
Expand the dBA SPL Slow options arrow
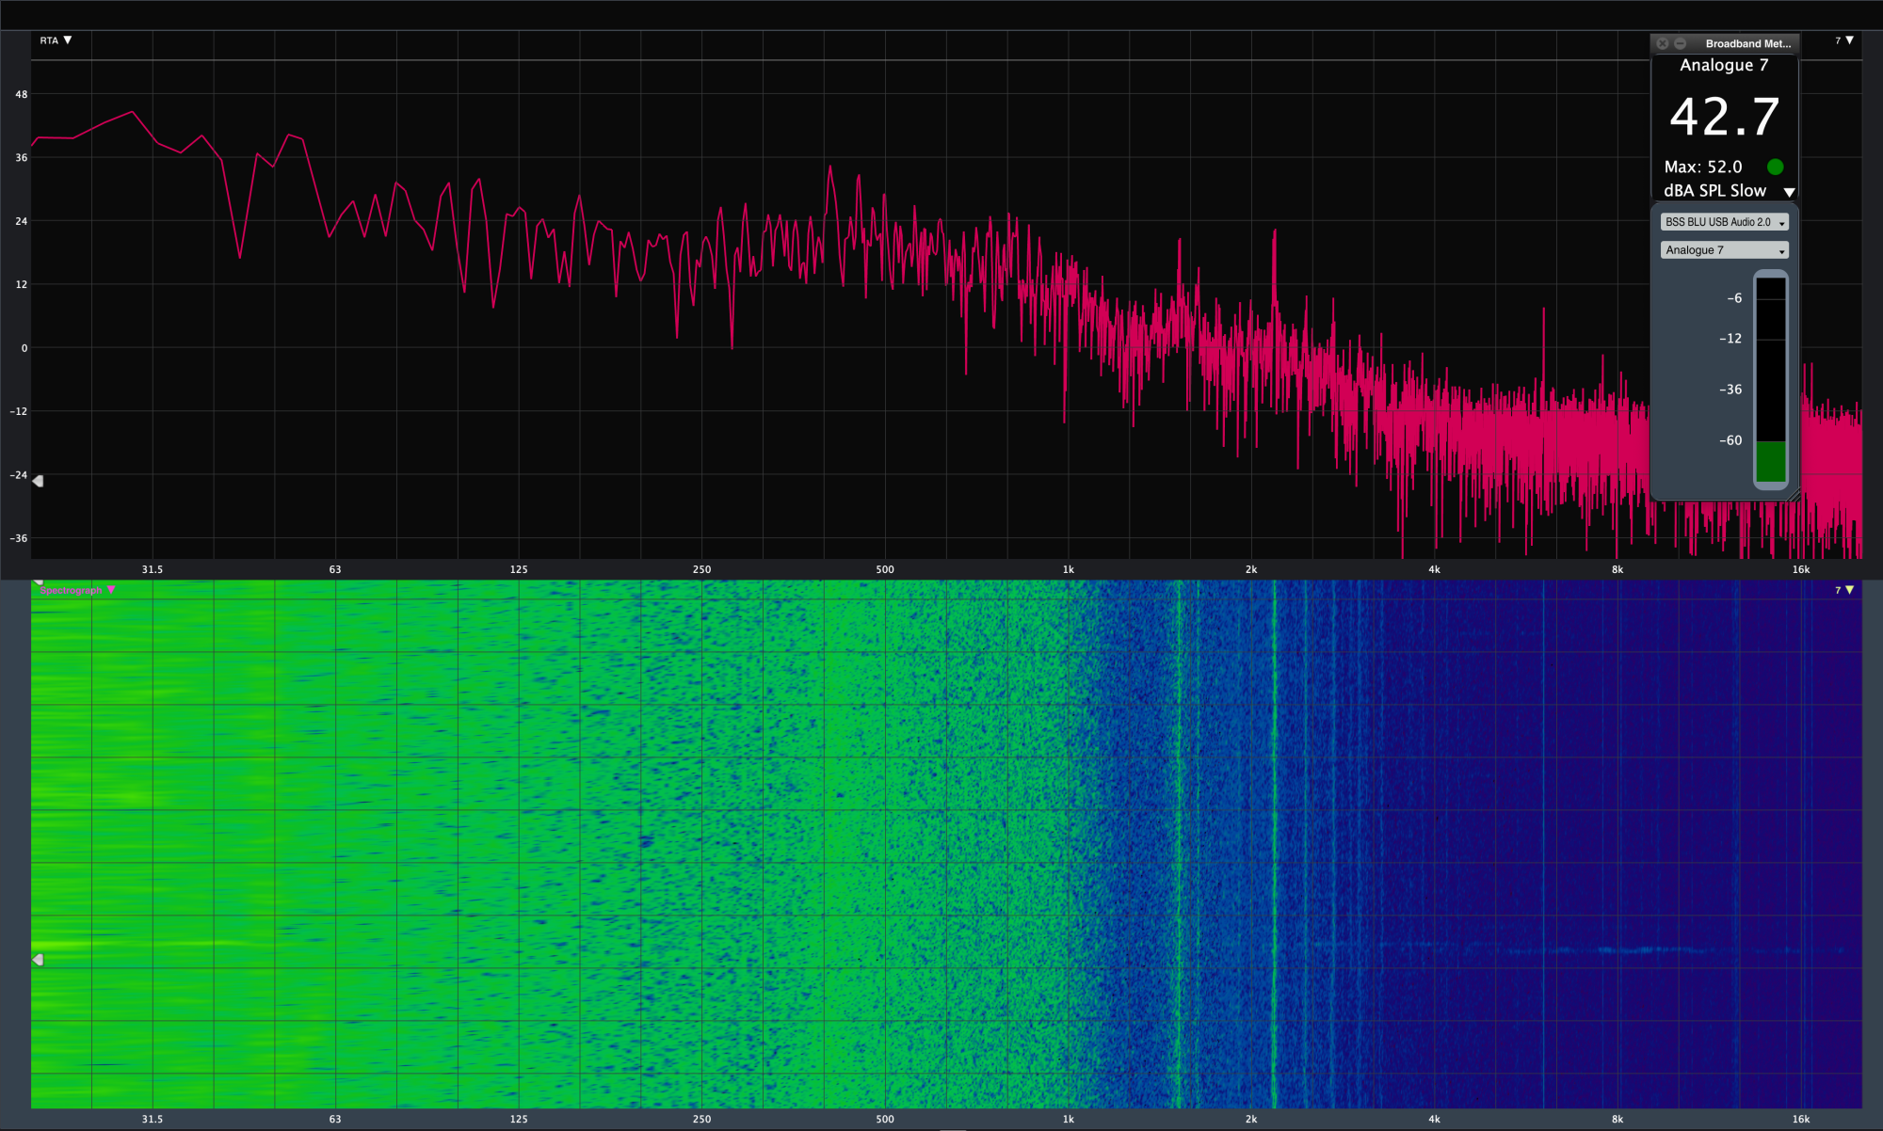click(x=1789, y=192)
